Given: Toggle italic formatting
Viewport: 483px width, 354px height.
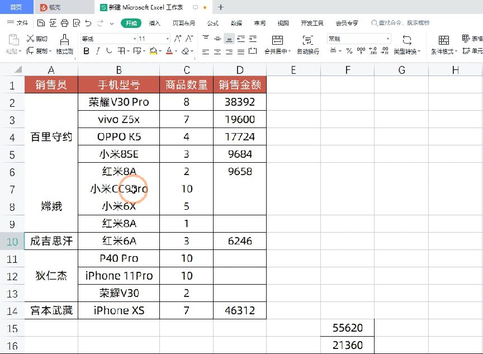Looking at the screenshot, I should (98, 51).
